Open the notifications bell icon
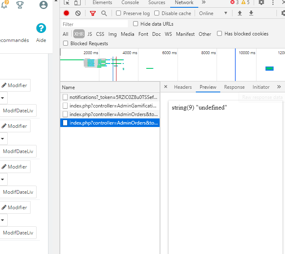Viewport: 285px width, 254px height. pos(4,4)
